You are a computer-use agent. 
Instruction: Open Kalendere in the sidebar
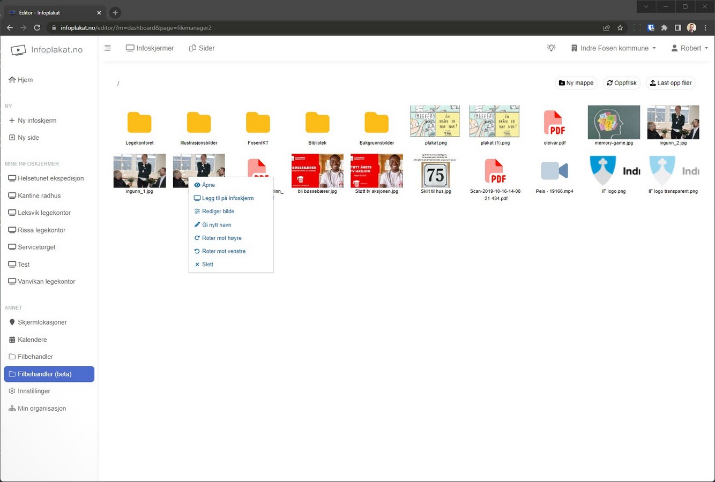pos(32,340)
